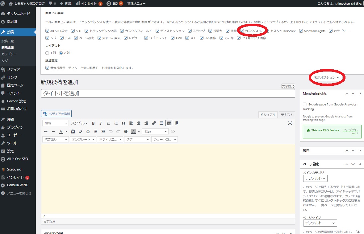
Task: Open the ページタイプ デフォルト select
Action: point(320,223)
